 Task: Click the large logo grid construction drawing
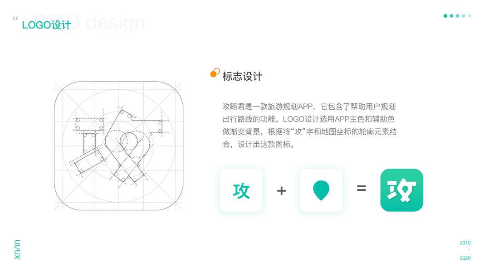[x=118, y=146]
